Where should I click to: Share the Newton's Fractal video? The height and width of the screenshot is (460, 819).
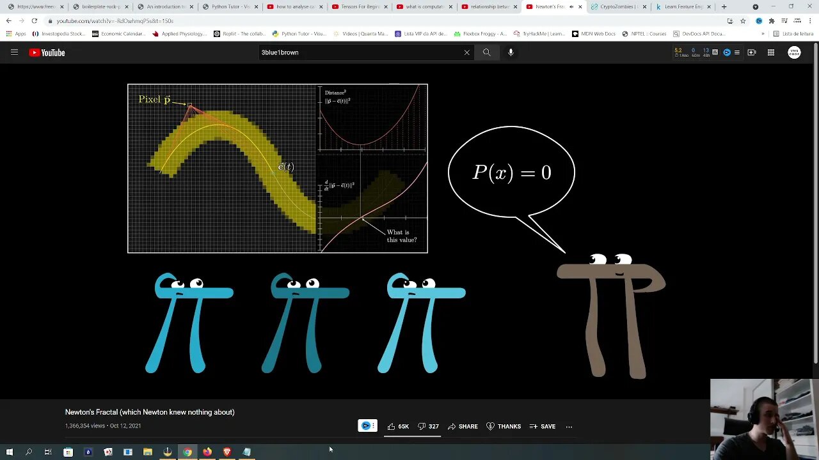pos(463,426)
